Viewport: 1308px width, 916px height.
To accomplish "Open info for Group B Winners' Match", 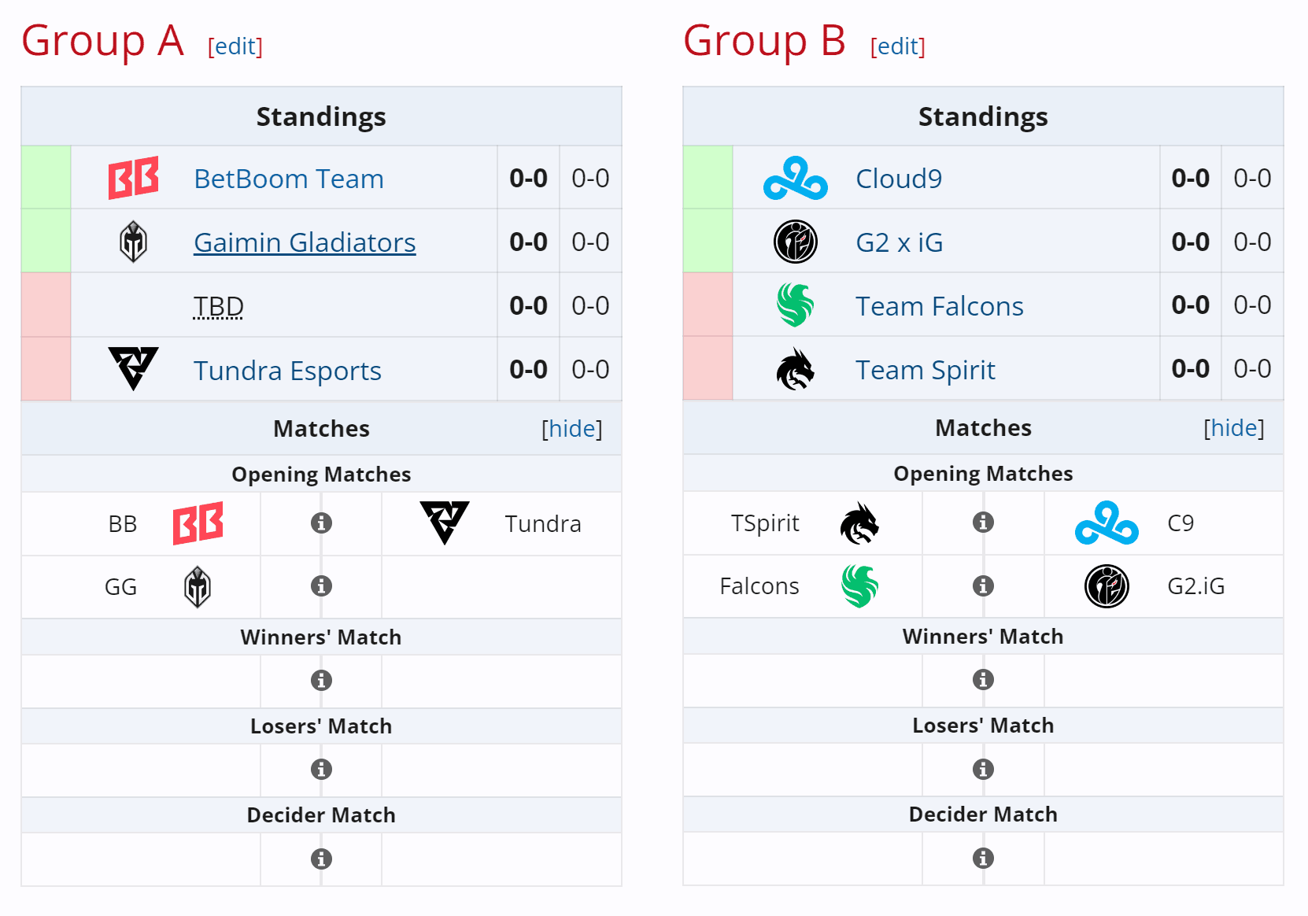I will 983,680.
